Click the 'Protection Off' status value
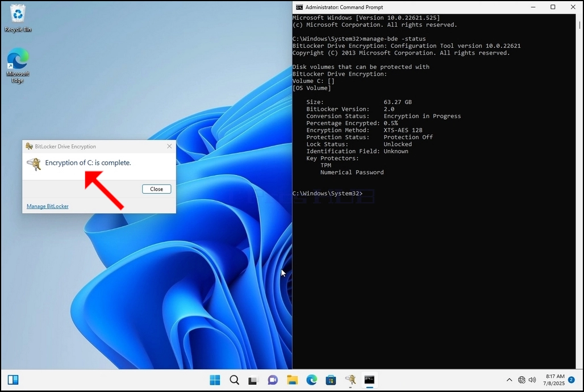This screenshot has height=392, width=584. [x=408, y=137]
